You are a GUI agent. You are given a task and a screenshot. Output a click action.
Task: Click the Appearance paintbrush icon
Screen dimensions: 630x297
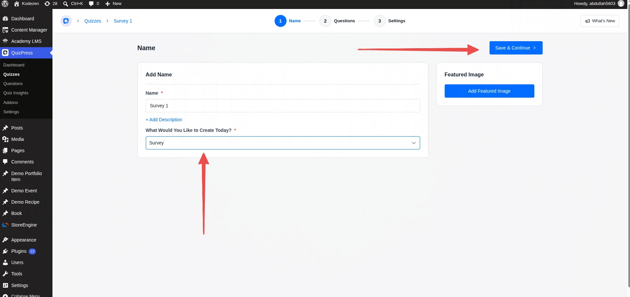point(5,240)
